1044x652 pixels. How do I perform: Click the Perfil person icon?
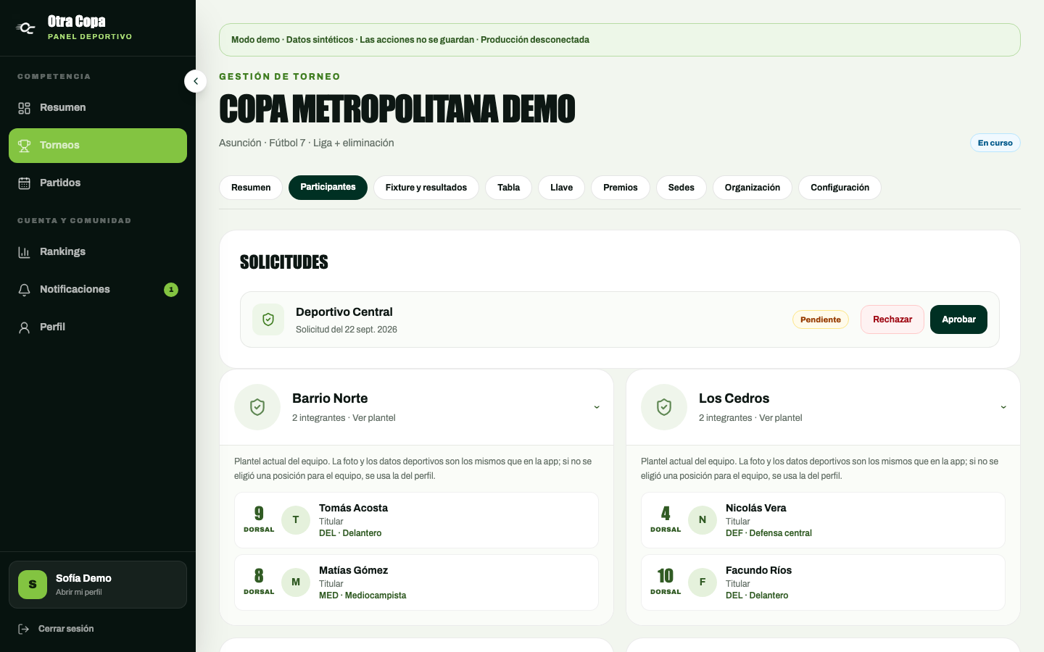[24, 327]
